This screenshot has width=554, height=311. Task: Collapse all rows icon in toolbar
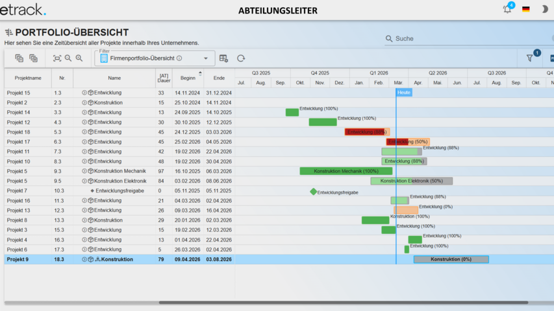pyautogui.click(x=19, y=58)
